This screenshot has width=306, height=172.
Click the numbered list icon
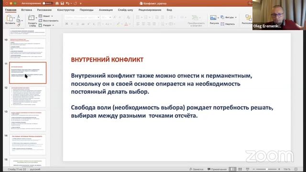tap(146, 17)
